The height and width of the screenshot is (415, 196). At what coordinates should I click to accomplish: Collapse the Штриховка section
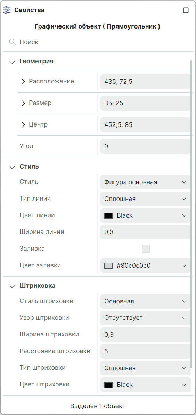12,286
